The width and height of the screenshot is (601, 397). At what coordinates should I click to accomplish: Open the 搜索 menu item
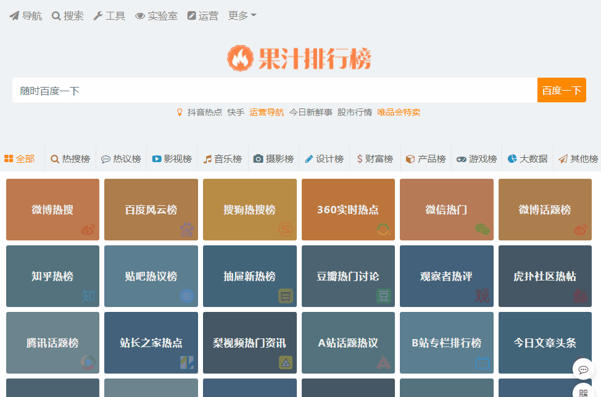tap(67, 15)
